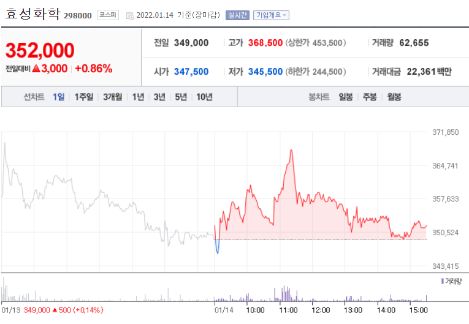The image size is (469, 324).
Task: Click the 실시간 button
Action: tap(237, 15)
